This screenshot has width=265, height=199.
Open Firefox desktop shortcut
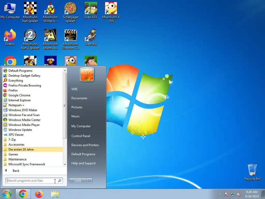click(x=10, y=37)
